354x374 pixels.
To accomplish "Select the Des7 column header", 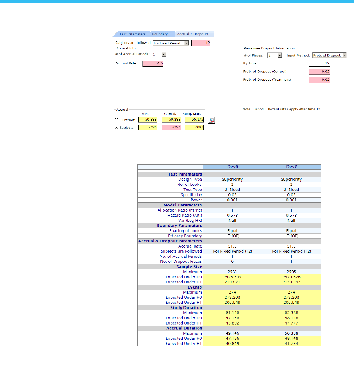I will pos(291,167).
